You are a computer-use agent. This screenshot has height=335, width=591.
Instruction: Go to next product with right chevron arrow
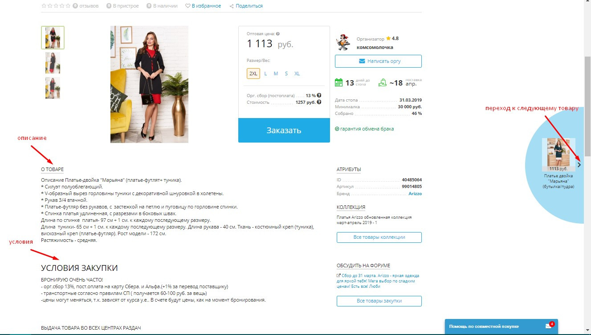click(579, 165)
